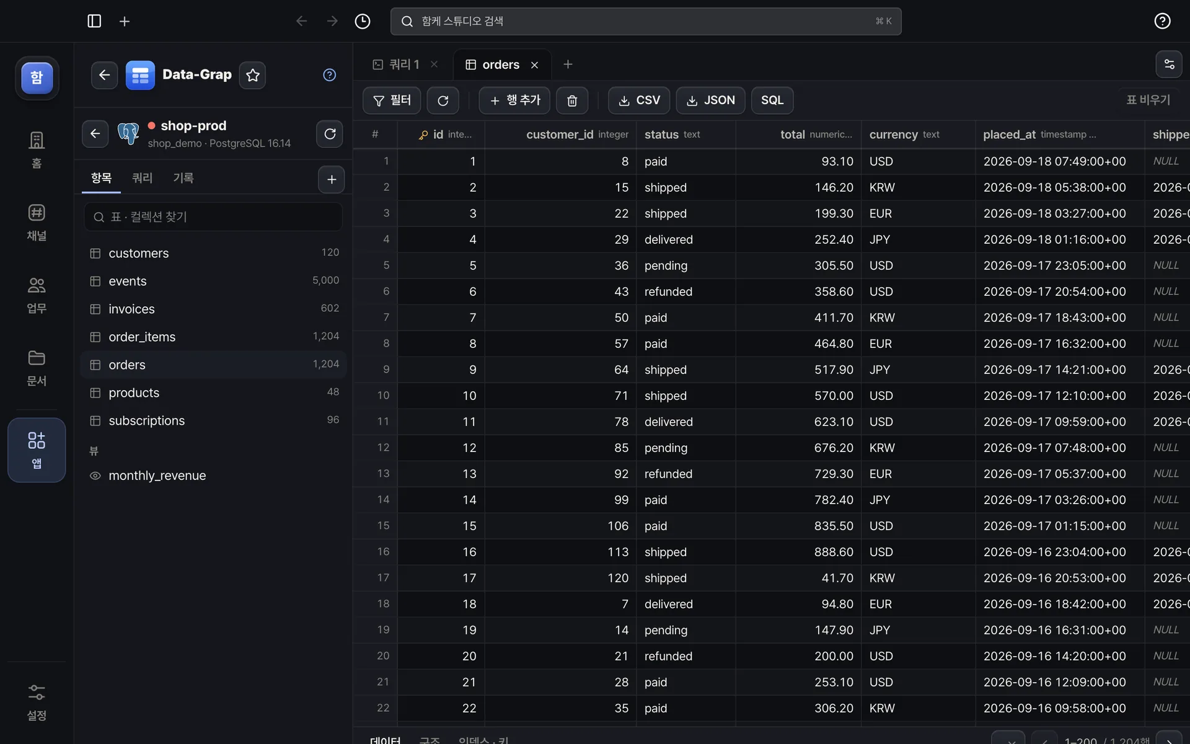Image resolution: width=1190 pixels, height=744 pixels.
Task: Open 설정 at sidebar bottom
Action: 37,702
